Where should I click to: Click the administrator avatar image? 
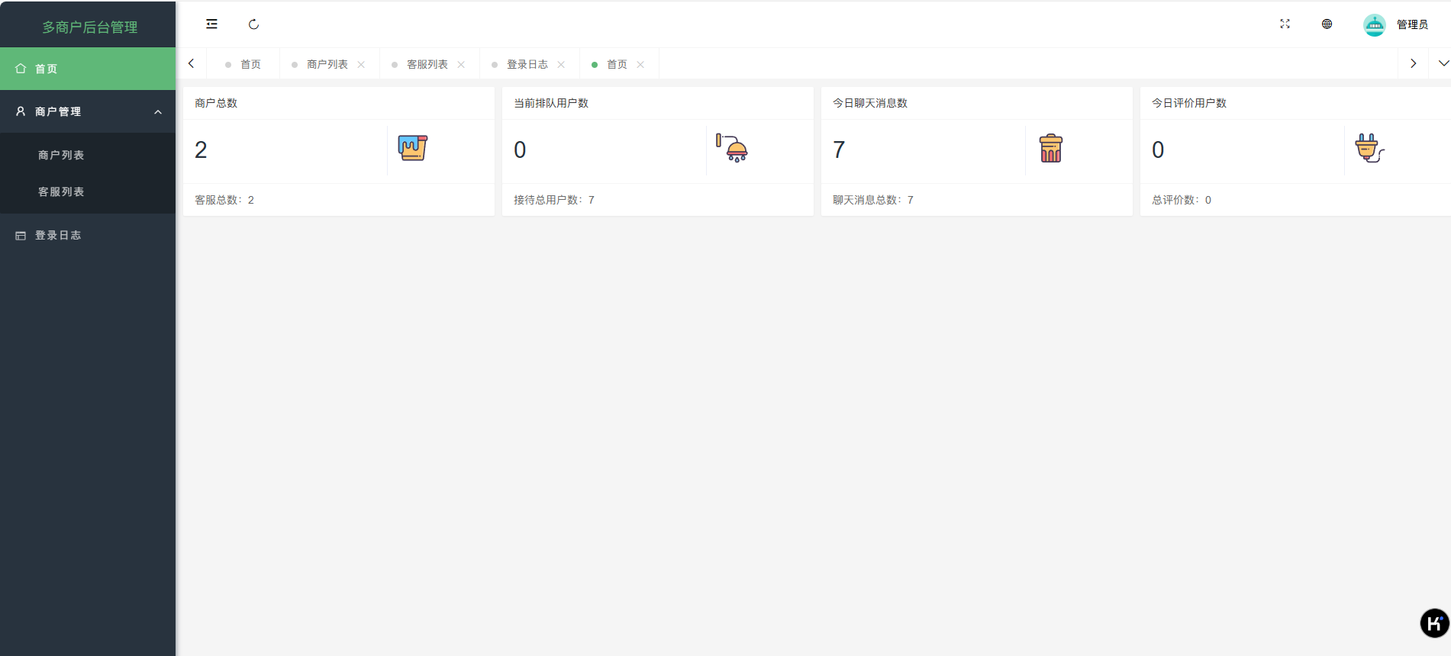pos(1374,25)
